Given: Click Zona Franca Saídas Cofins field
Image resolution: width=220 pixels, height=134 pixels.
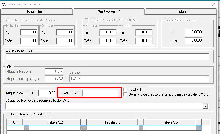Looking at the screenshot, I should point(65,41).
